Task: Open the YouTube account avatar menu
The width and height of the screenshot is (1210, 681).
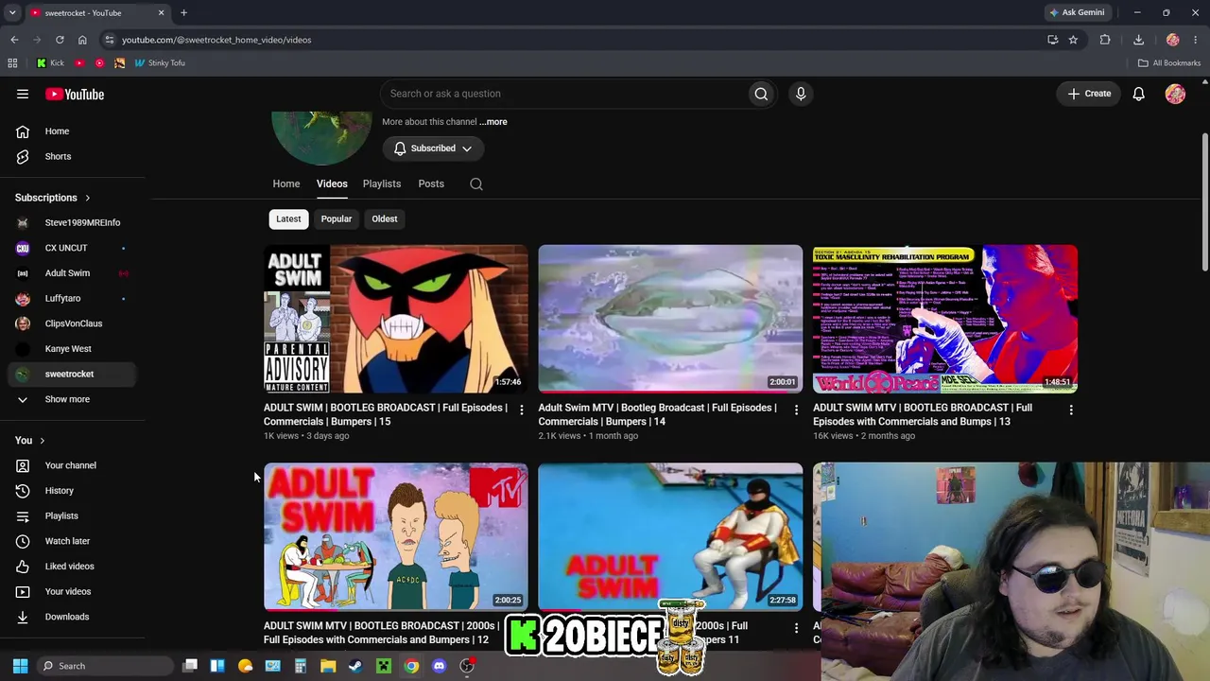Action: click(x=1175, y=94)
